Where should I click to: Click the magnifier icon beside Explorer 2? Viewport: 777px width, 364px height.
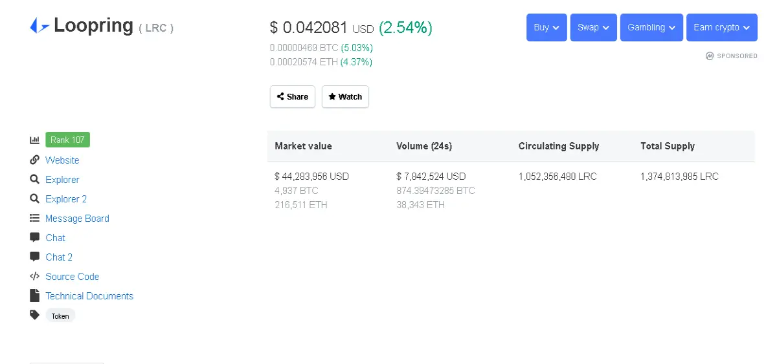pos(35,198)
